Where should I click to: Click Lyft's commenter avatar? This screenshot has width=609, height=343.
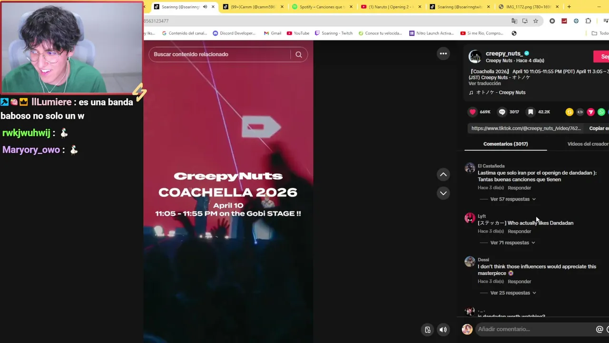point(470,218)
